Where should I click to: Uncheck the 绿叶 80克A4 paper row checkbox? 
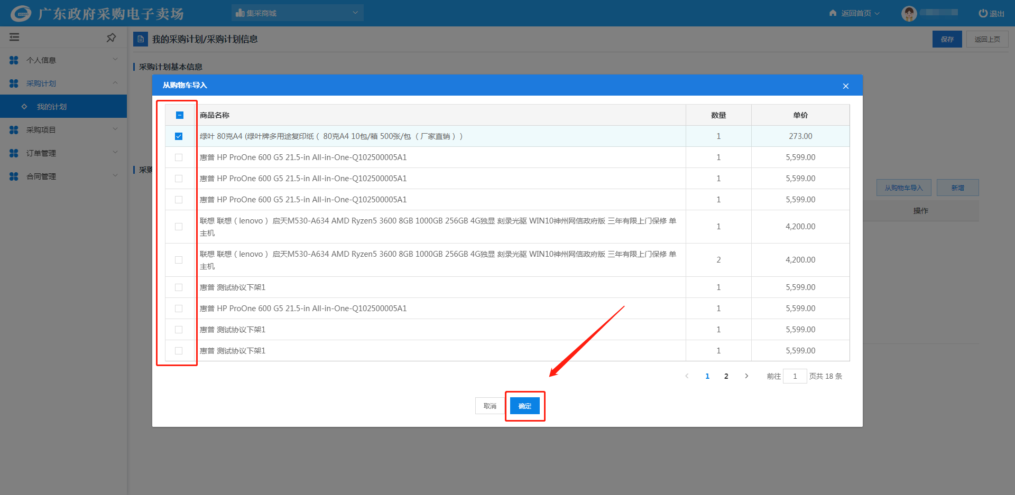pyautogui.click(x=179, y=136)
